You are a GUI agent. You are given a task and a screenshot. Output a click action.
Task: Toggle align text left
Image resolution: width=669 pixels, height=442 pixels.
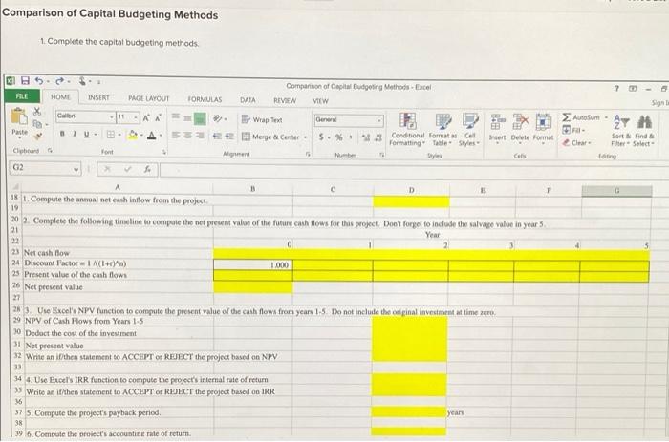tap(175, 136)
